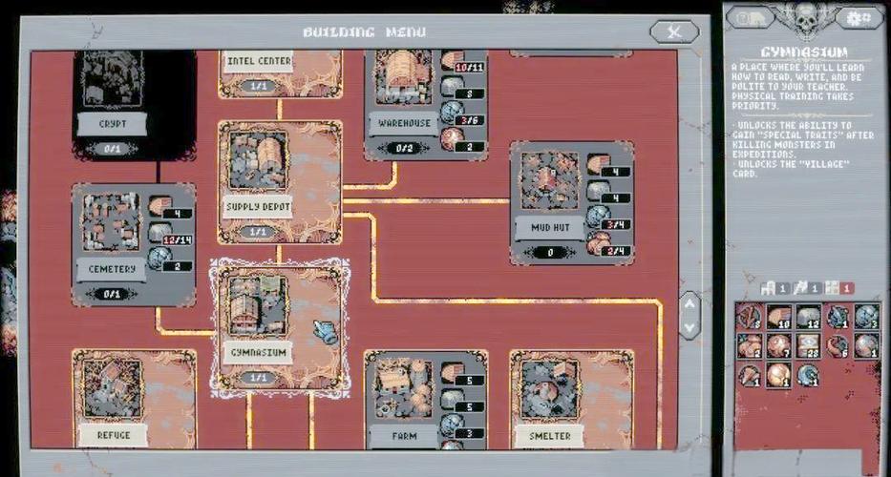Click inventory resource with count 6
This screenshot has width=891, height=477.
coord(838,345)
